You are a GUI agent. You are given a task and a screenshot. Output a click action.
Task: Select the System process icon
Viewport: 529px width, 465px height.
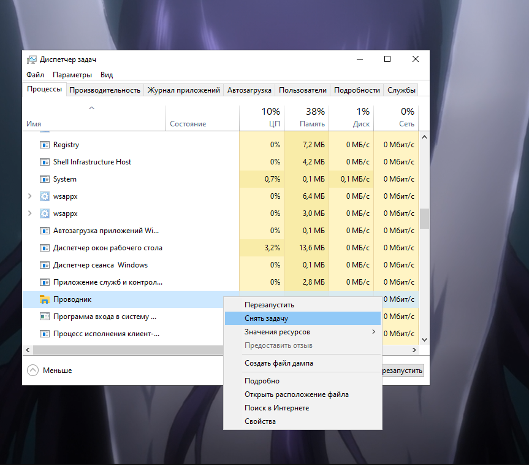coord(45,179)
